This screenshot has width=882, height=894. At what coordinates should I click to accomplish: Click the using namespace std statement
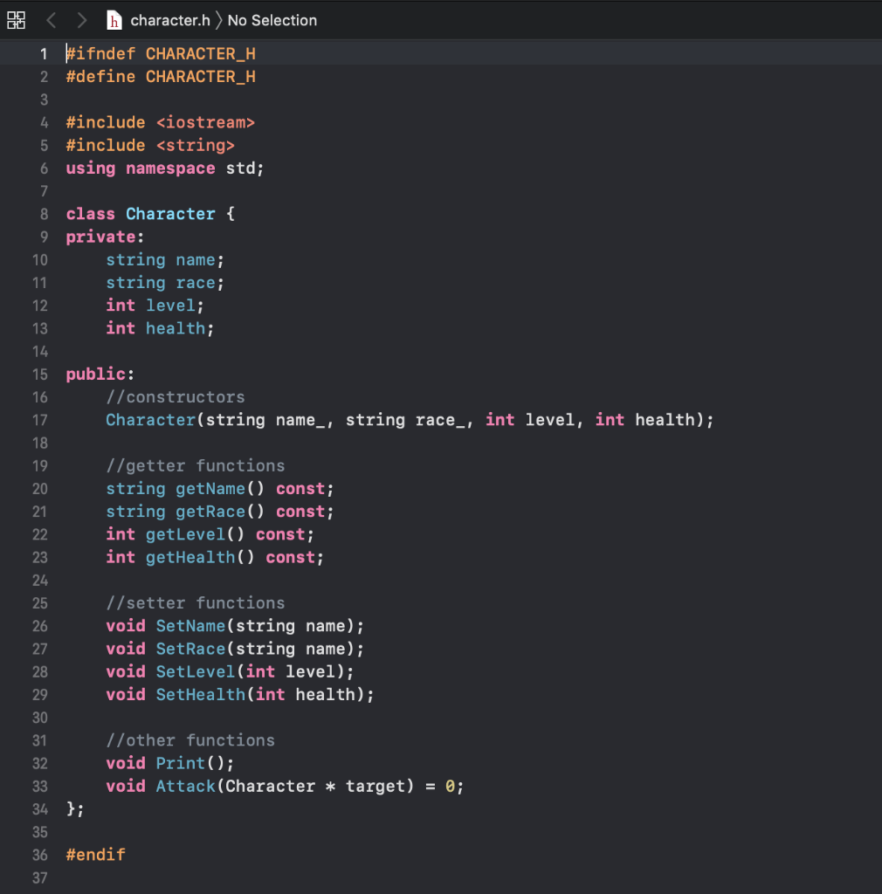[x=164, y=168]
